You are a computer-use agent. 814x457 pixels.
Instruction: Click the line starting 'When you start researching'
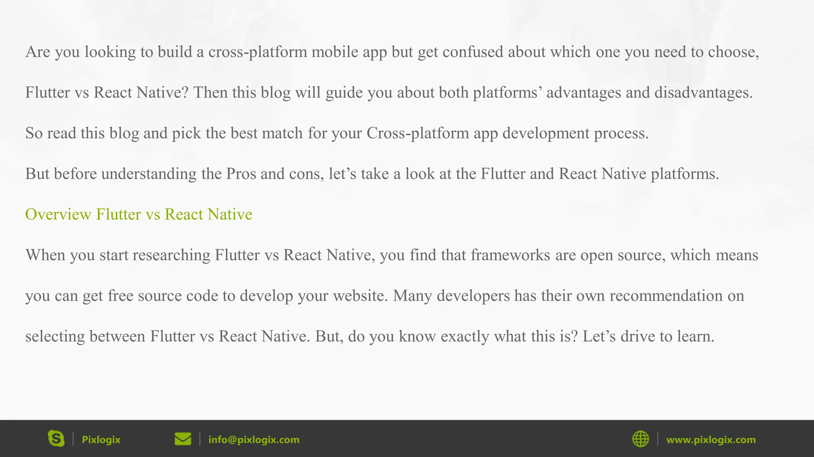coord(391,255)
